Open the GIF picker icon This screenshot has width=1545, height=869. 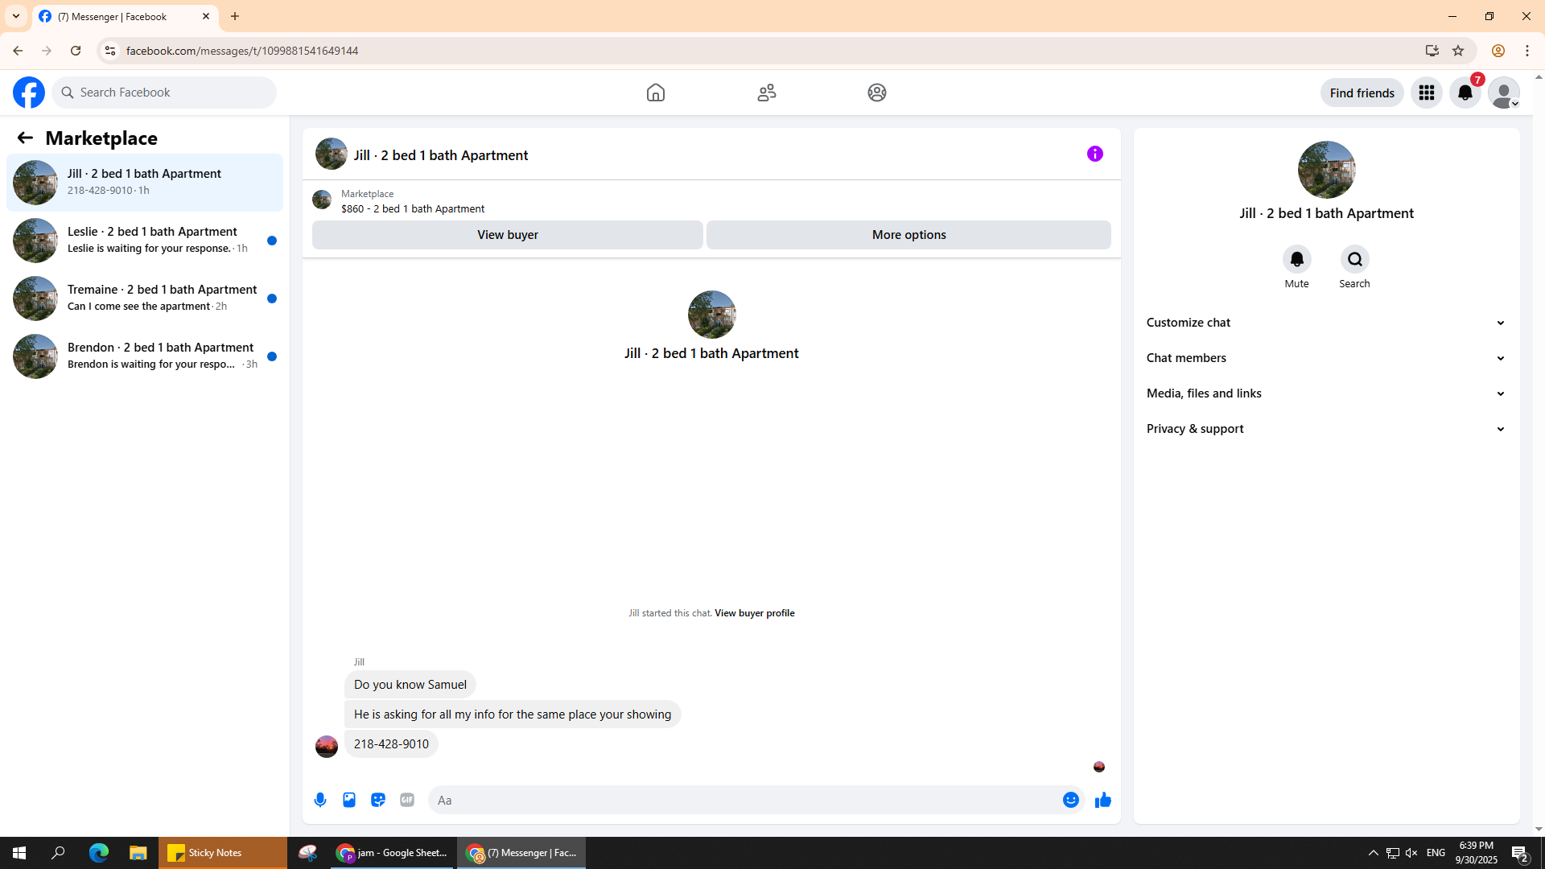pos(407,800)
